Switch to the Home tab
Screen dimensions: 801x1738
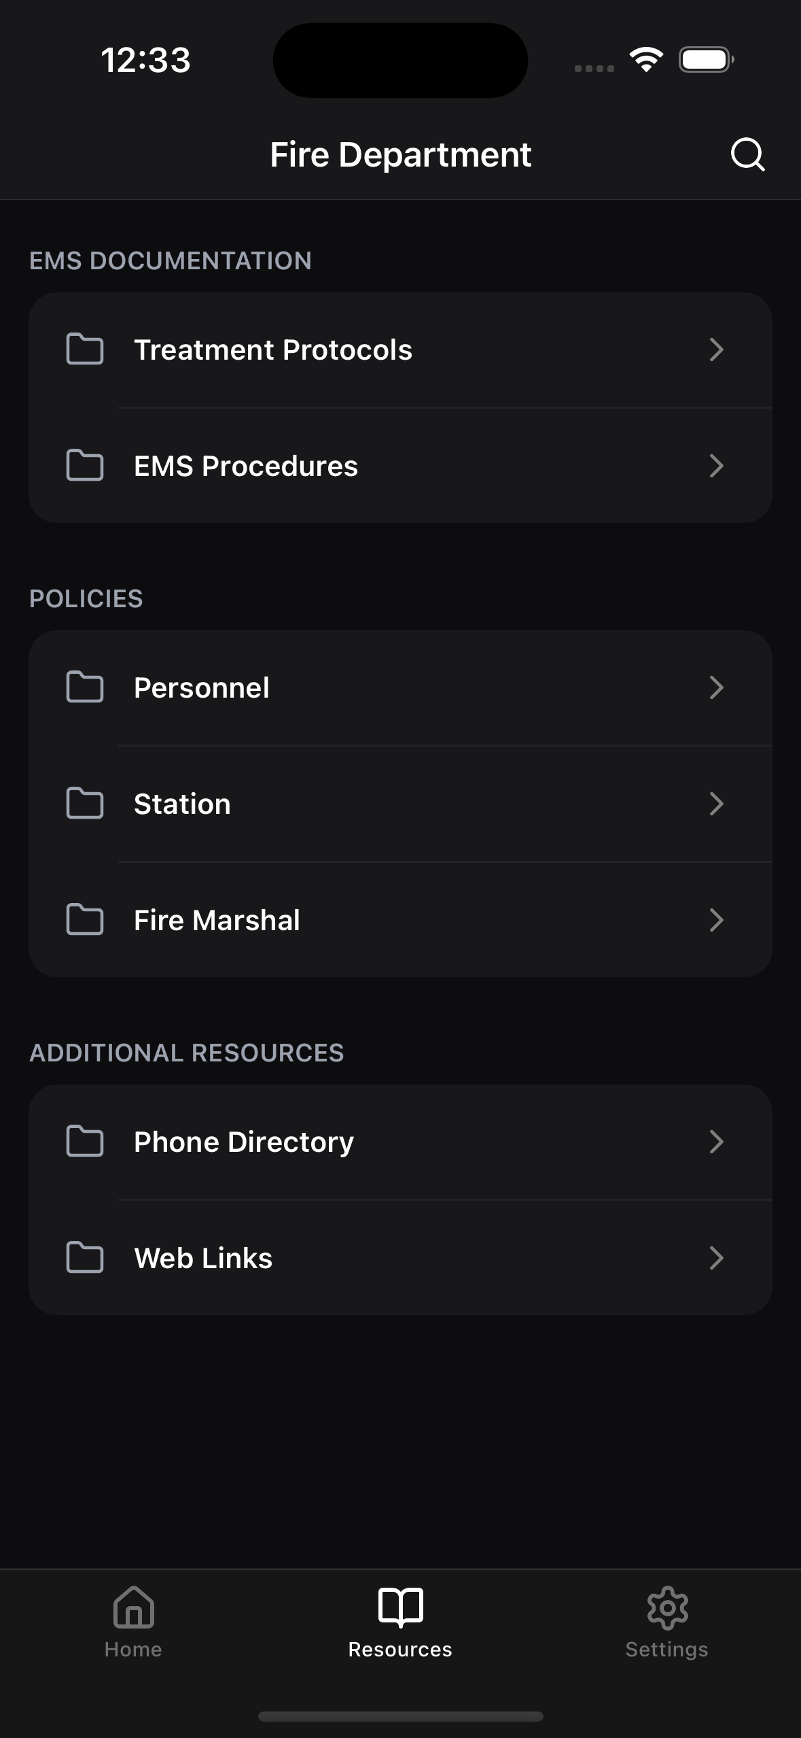tap(133, 1622)
